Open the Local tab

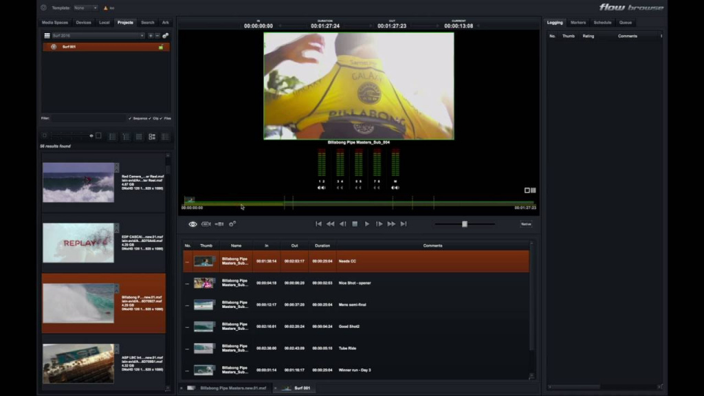pos(104,23)
